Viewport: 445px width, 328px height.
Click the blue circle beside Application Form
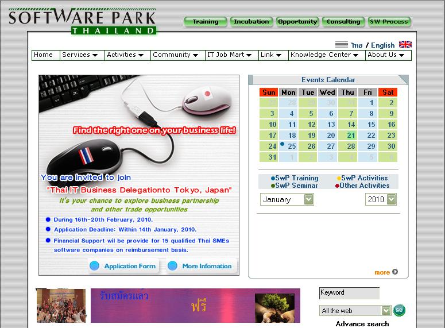(x=94, y=266)
